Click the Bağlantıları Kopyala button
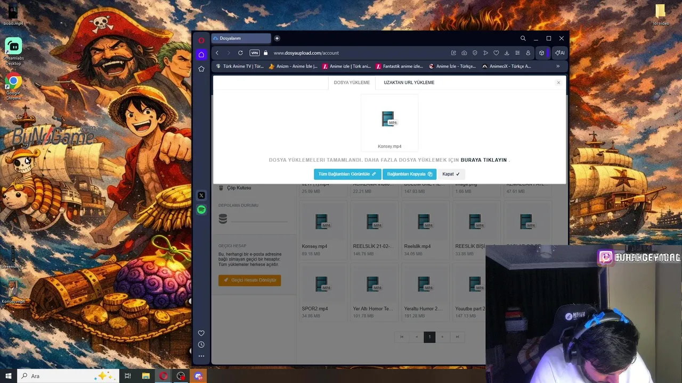 (x=409, y=174)
